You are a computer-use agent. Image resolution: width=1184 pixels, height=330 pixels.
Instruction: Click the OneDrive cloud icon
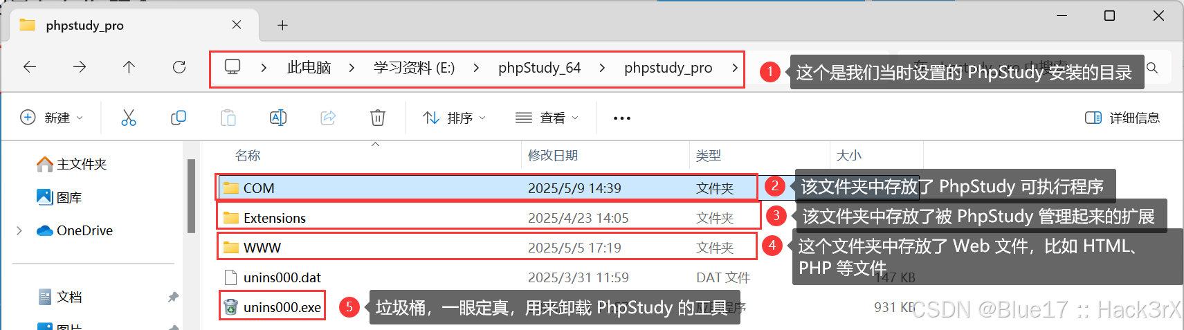45,230
